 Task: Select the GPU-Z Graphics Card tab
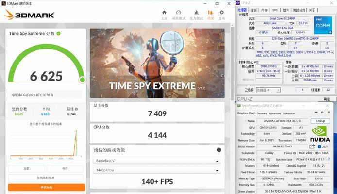(x=246, y=113)
